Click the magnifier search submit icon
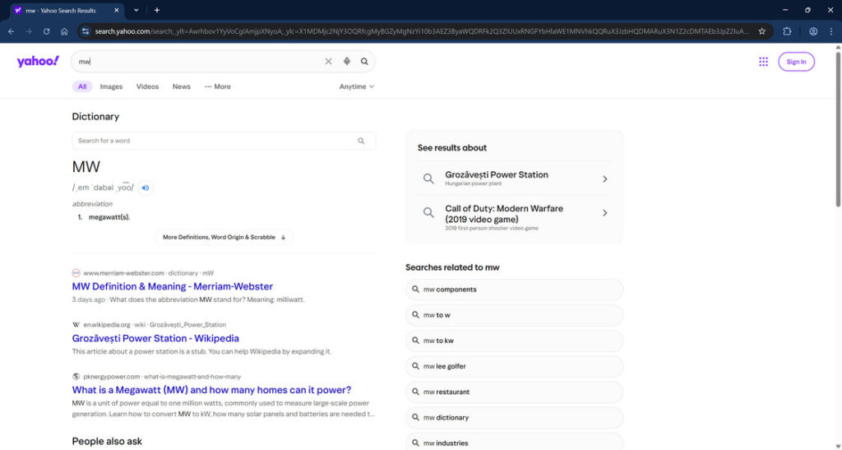The height and width of the screenshot is (450, 842). 364,61
